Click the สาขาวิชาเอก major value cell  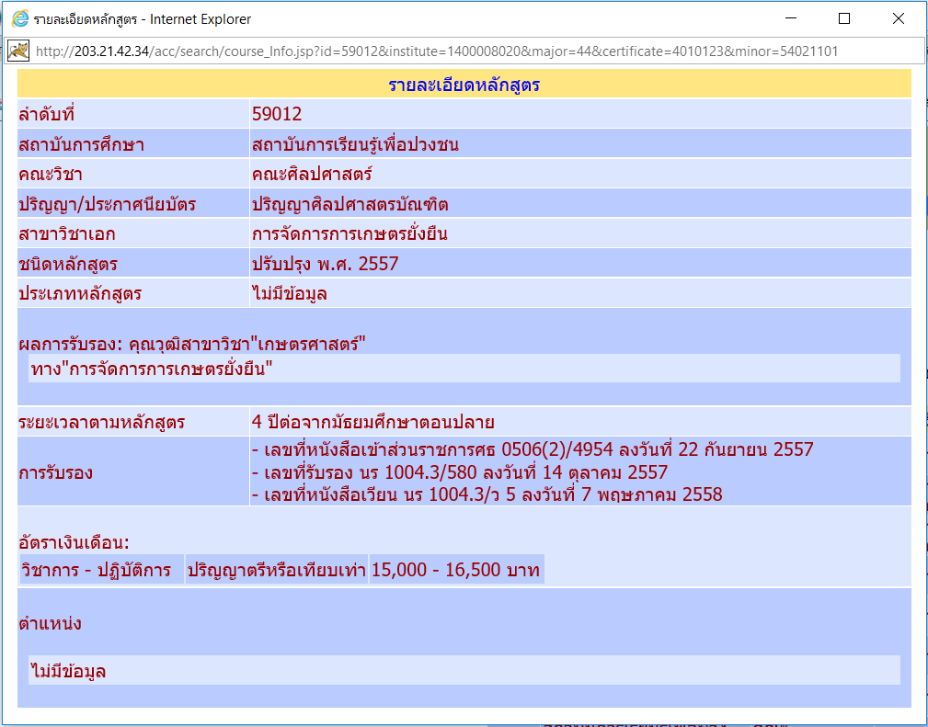click(x=349, y=234)
